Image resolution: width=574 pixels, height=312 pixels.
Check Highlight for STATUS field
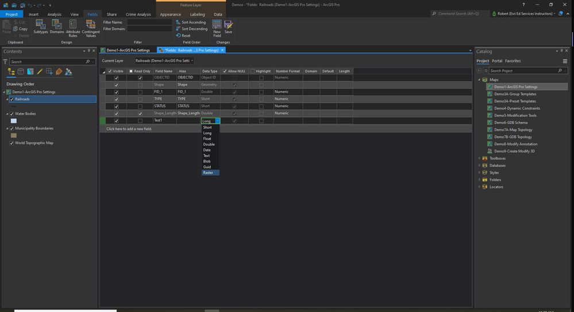click(261, 106)
